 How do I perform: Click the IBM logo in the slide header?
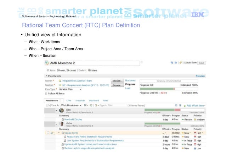(197, 15)
